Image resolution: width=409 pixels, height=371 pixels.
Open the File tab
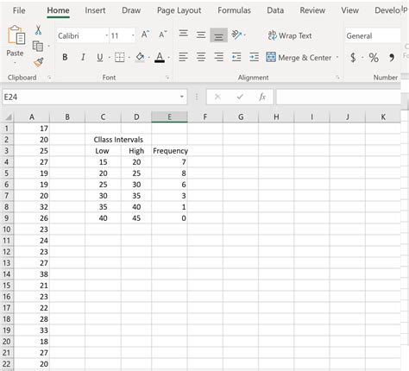(19, 10)
